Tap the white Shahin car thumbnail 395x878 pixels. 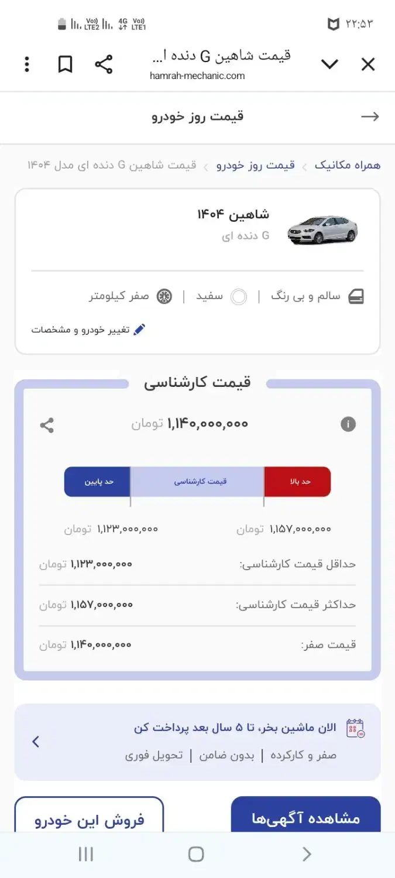click(322, 229)
